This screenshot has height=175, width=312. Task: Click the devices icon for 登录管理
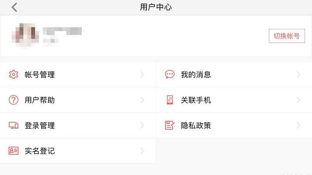point(14,126)
